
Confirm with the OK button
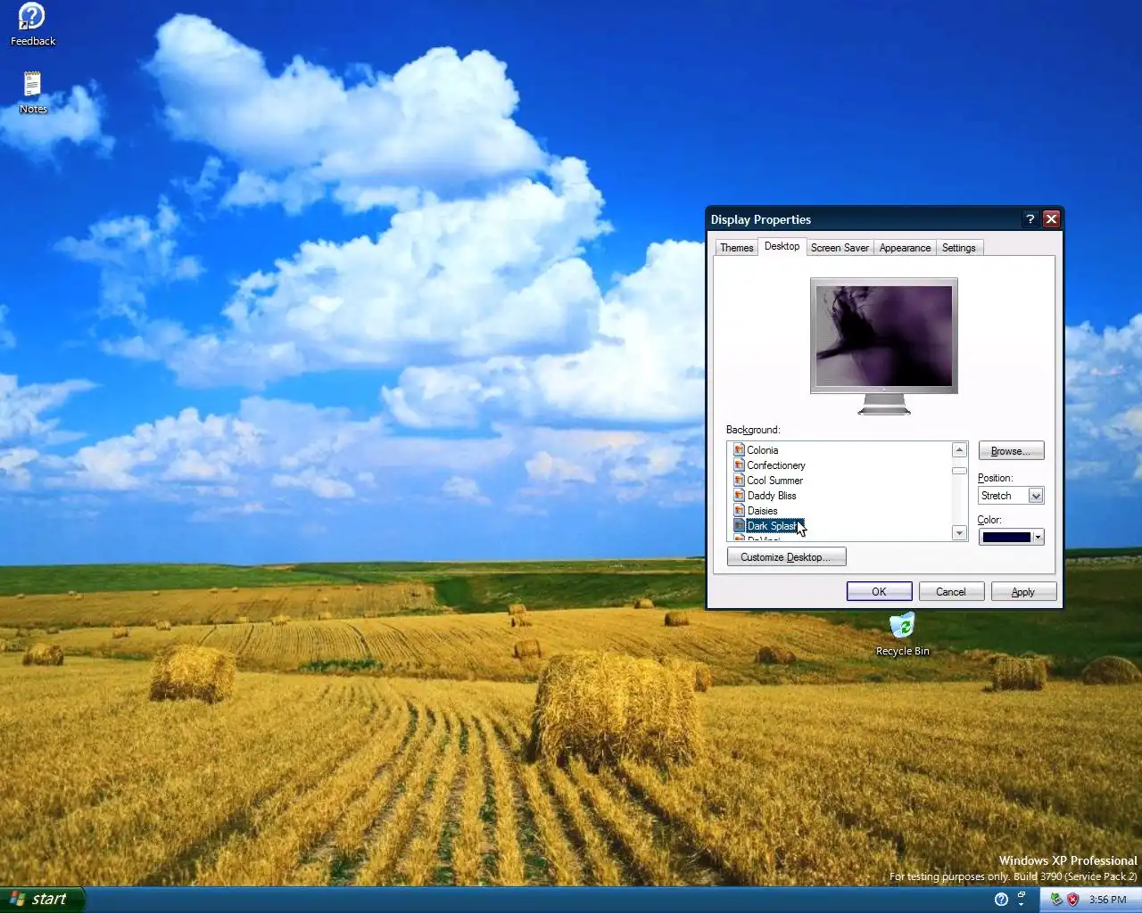pyautogui.click(x=879, y=592)
